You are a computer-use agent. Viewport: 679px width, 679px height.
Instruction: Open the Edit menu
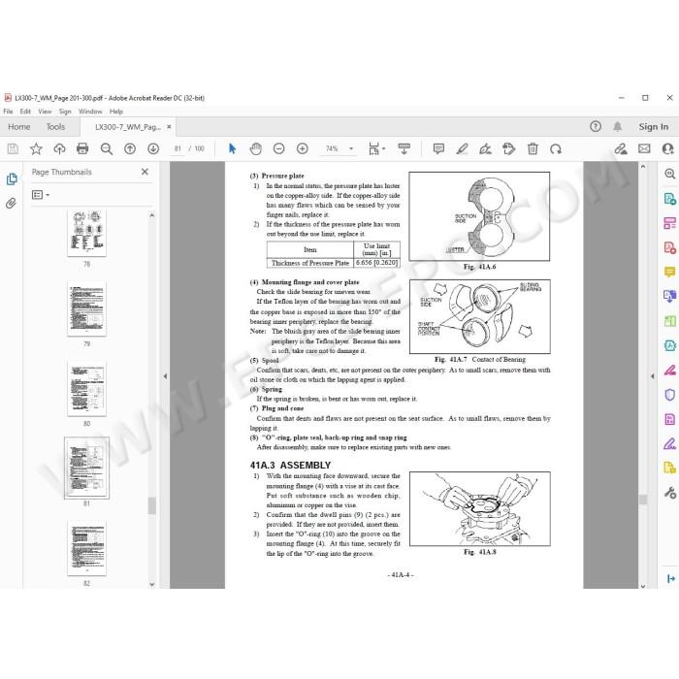(x=25, y=112)
